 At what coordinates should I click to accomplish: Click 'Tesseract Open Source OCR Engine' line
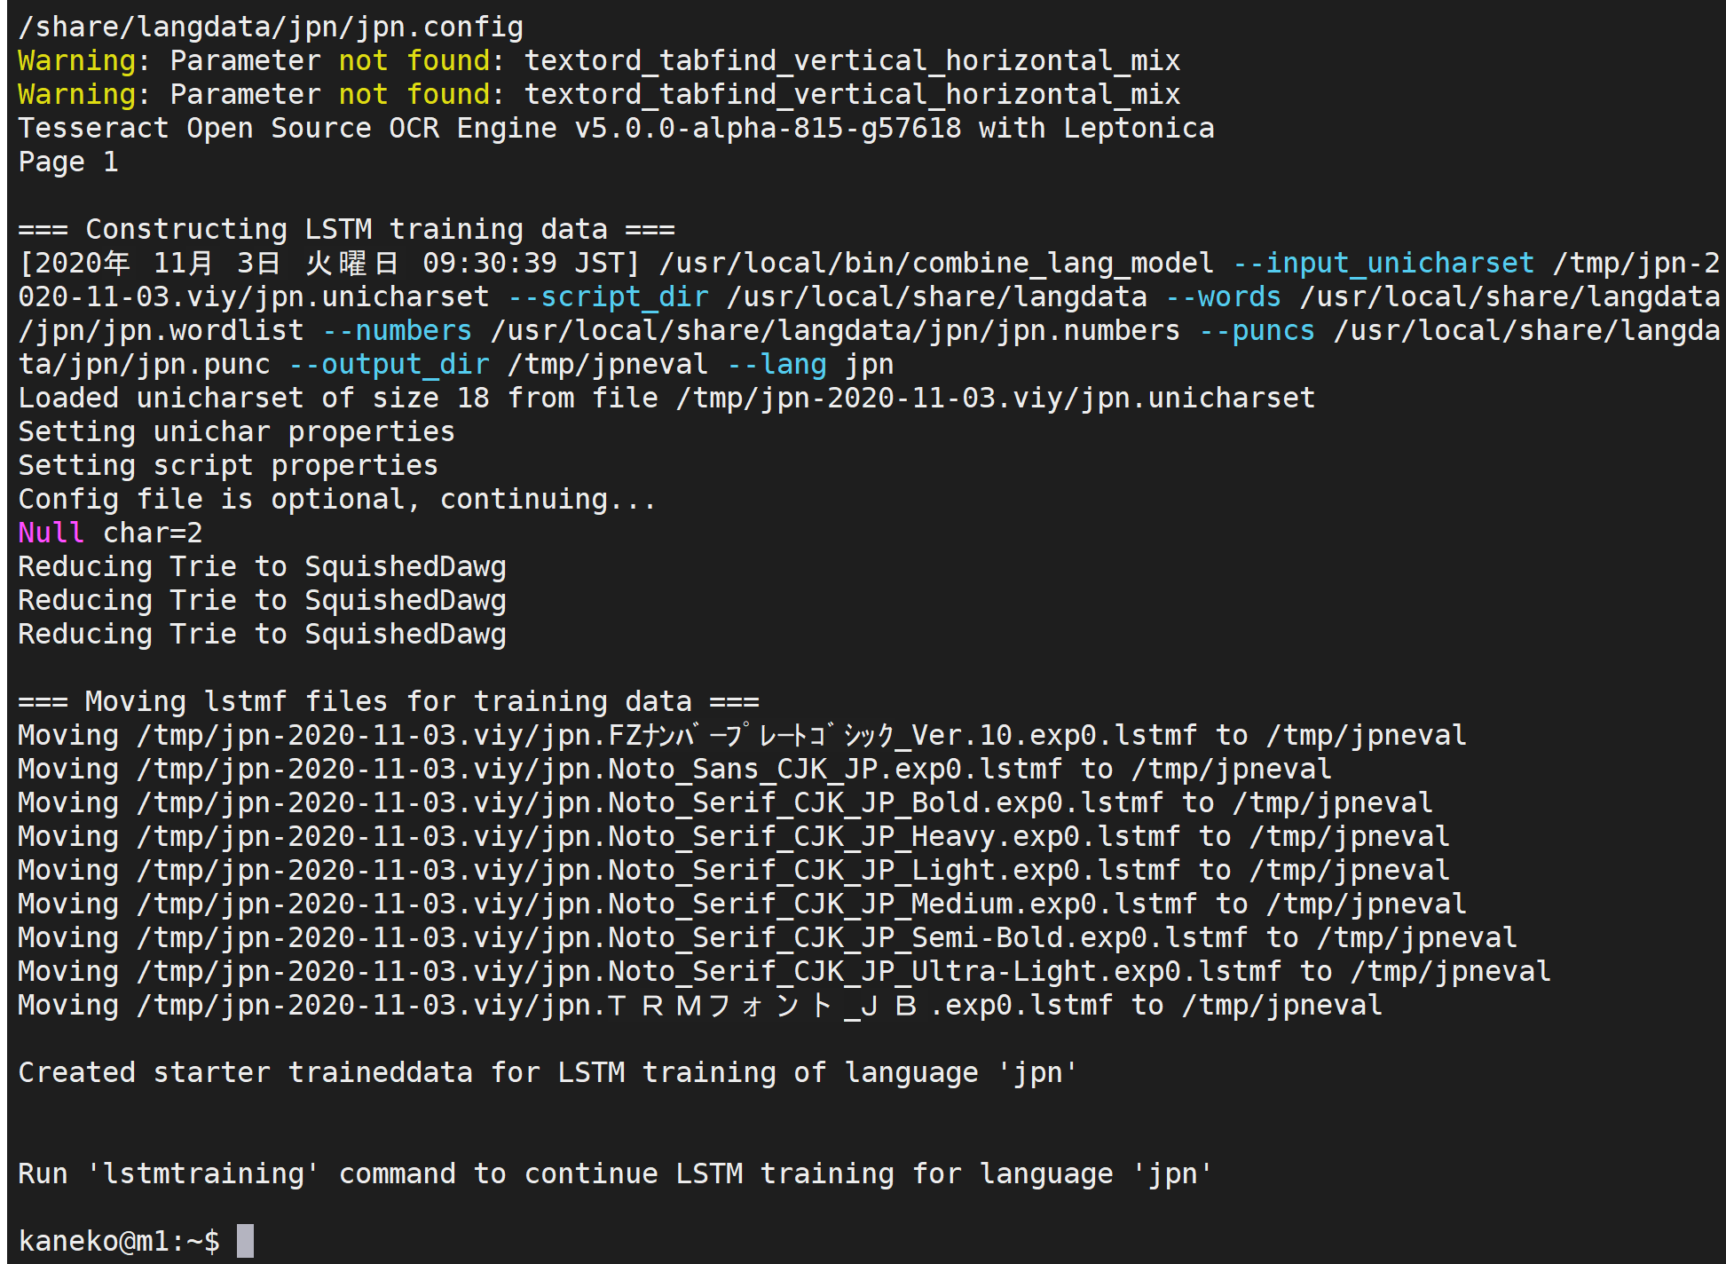point(616,129)
